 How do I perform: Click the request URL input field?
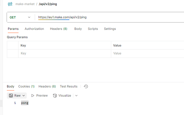[x=107, y=17]
